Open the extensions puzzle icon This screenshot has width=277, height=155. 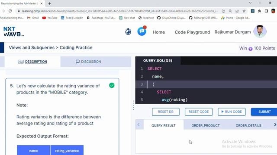coord(259,11)
